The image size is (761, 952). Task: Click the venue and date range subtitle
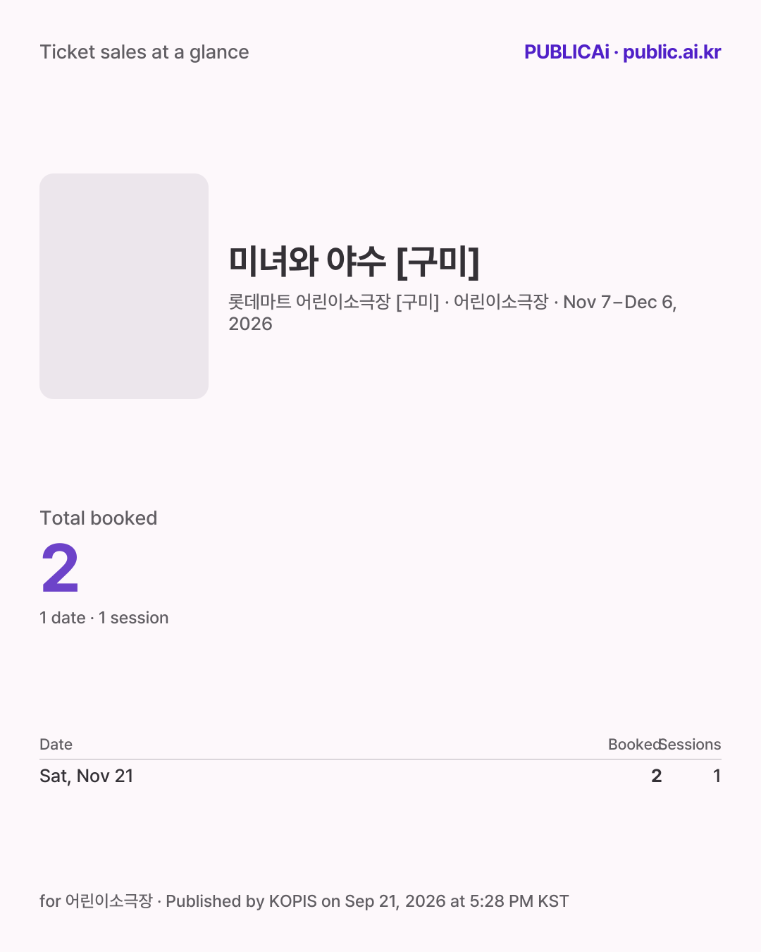pyautogui.click(x=452, y=312)
